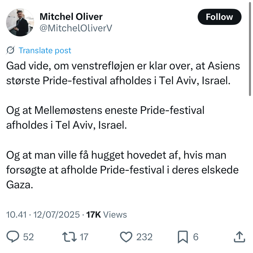Click the translate icon beside Translate post
This screenshot has height=253, width=253.
pos(10,51)
